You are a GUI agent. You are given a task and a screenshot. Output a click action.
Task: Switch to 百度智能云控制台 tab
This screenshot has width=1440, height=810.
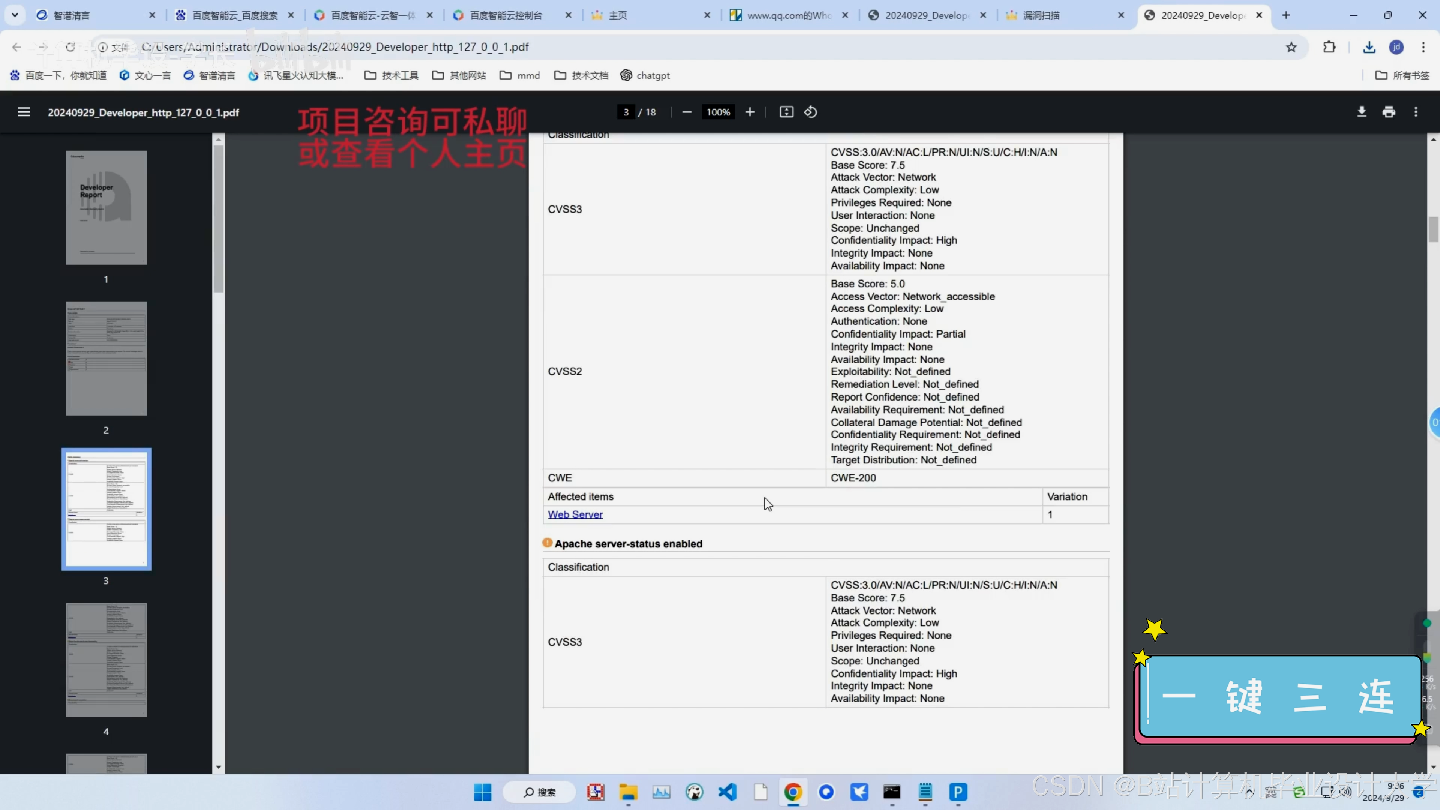click(x=506, y=16)
